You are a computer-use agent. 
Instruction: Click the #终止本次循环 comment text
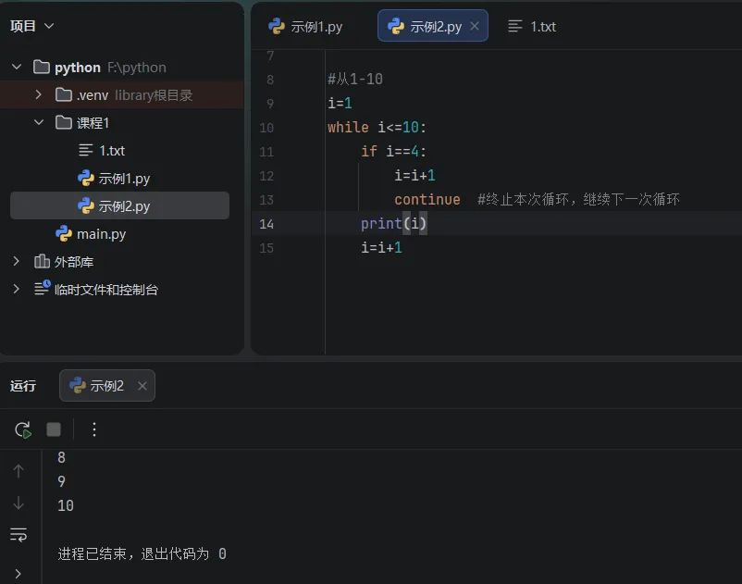pyautogui.click(x=578, y=199)
